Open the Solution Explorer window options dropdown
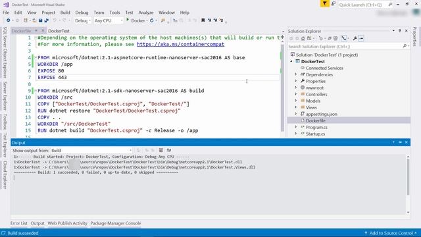 coord(393,31)
